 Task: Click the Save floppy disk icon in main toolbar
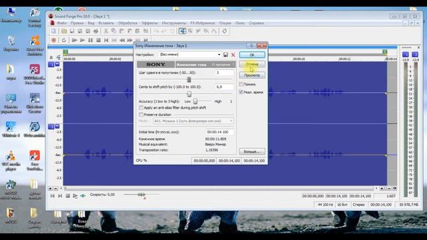click(x=72, y=31)
